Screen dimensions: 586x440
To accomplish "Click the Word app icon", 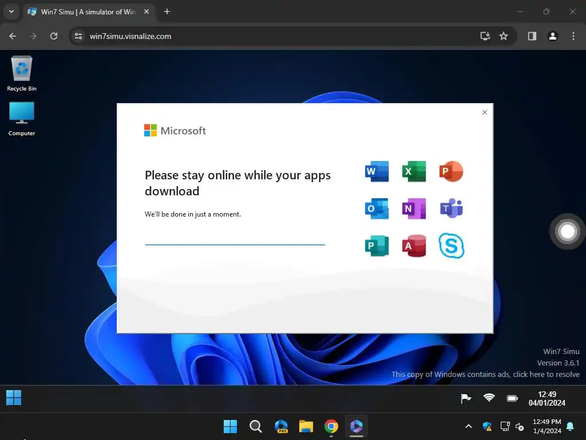I will (x=377, y=171).
